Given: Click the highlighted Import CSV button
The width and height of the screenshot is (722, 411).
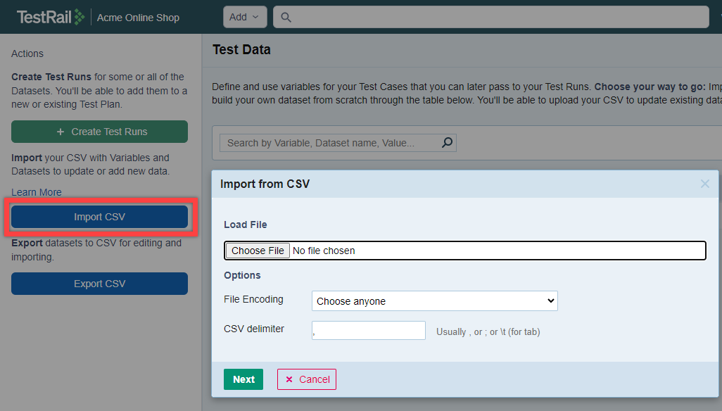Looking at the screenshot, I should click(99, 217).
